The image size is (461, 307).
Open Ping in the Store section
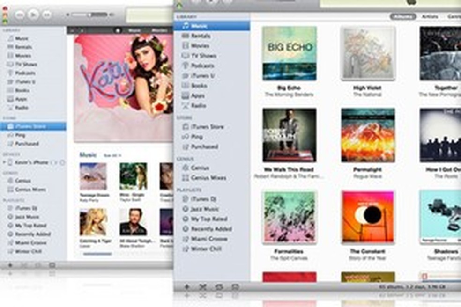pos(197,136)
